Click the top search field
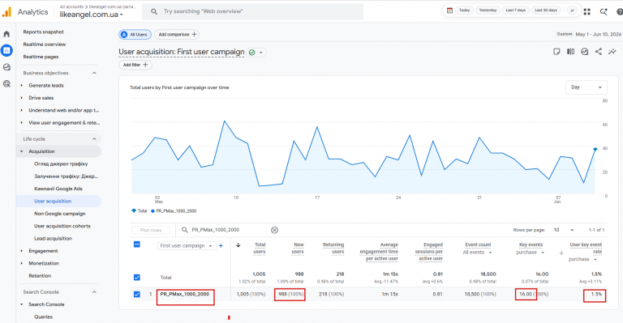Viewport: 623px width, 323px height. [x=252, y=11]
